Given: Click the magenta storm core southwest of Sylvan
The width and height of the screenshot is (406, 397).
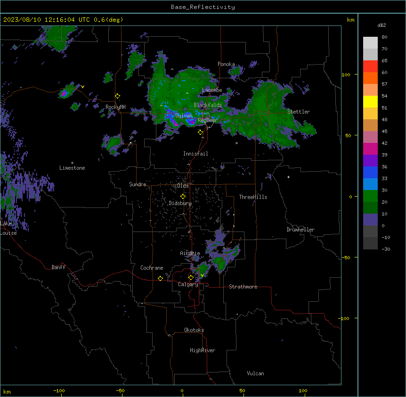Looking at the screenshot, I should pos(176,124).
